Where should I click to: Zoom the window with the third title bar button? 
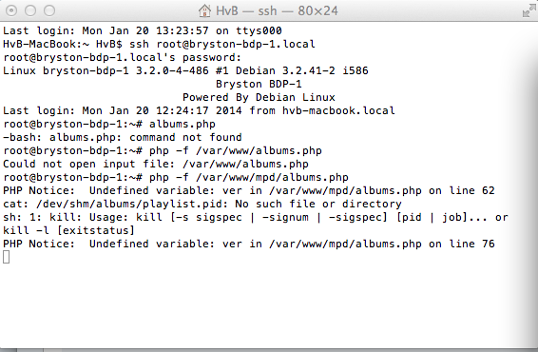point(49,10)
